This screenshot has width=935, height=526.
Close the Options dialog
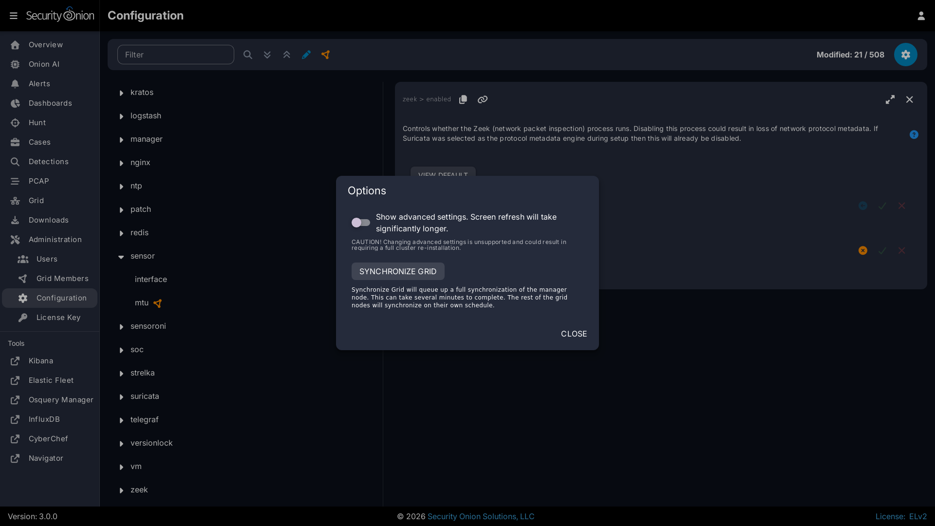click(x=573, y=334)
